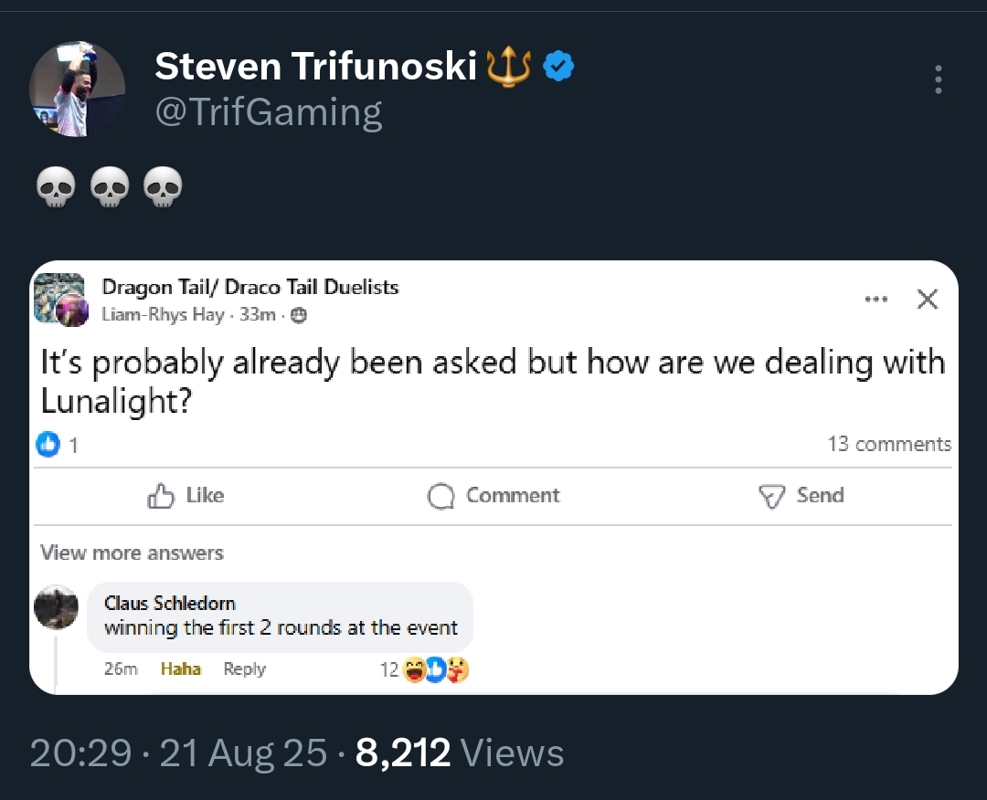Click the trident emoji beside Steven Trifunoski
Image resolution: width=987 pixels, height=800 pixels.
(x=509, y=68)
